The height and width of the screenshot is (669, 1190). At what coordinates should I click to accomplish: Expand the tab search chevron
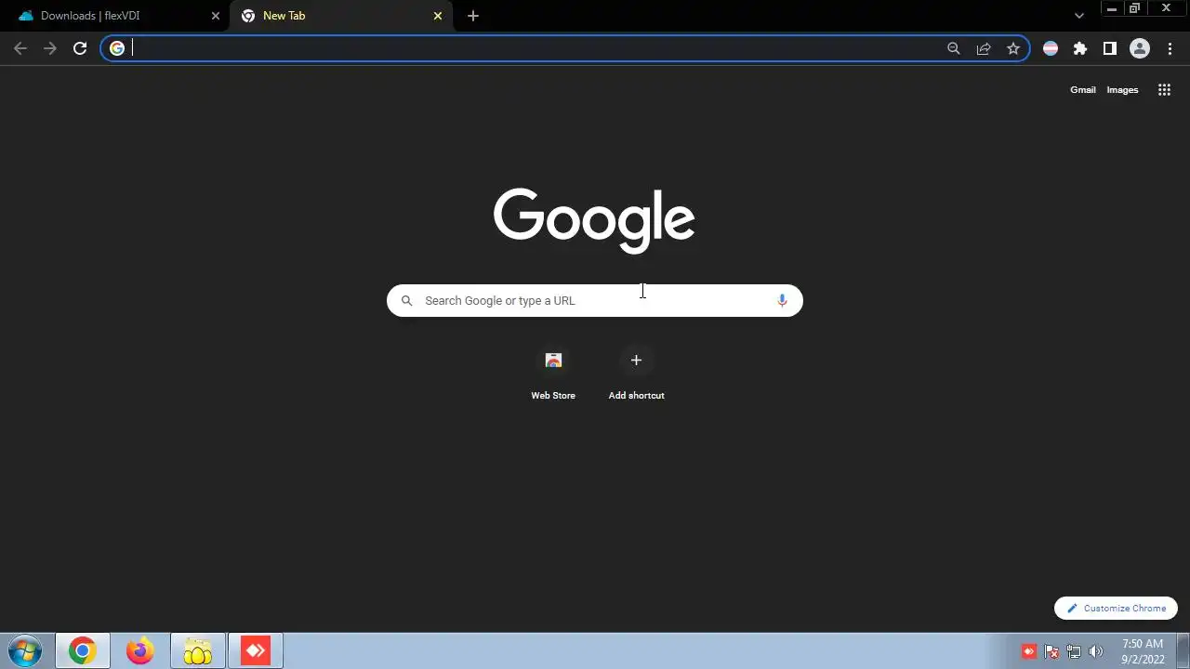point(1079,16)
